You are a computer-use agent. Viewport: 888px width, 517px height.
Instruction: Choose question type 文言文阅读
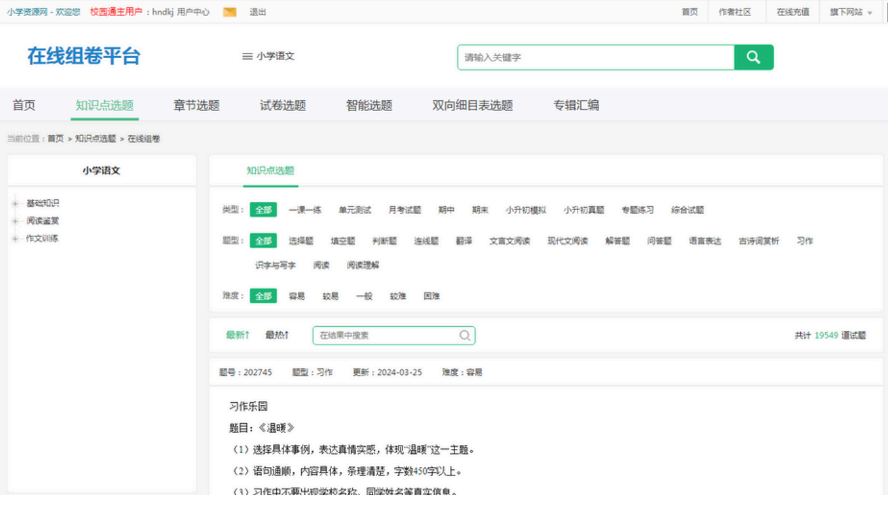(509, 241)
